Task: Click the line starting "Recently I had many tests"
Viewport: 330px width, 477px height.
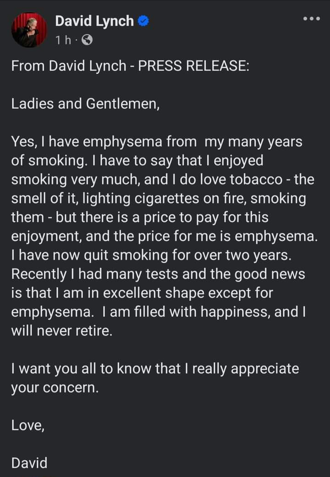Action: tap(158, 274)
